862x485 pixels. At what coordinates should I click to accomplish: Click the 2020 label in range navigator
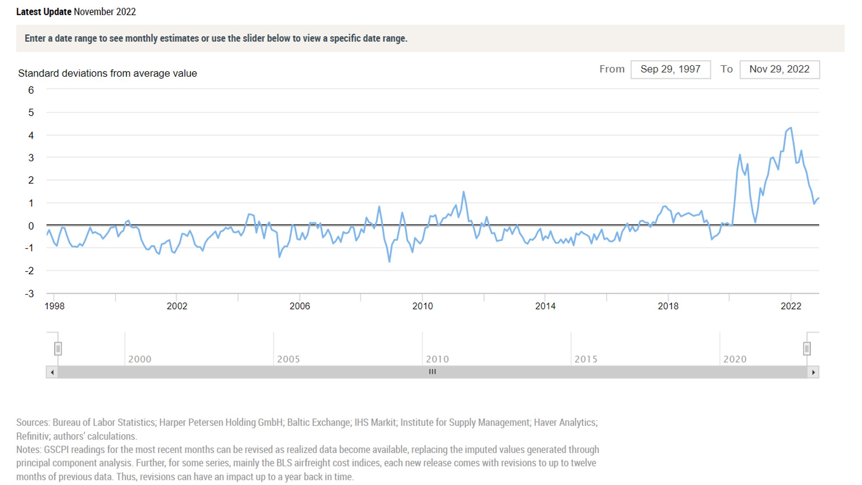[x=734, y=359]
